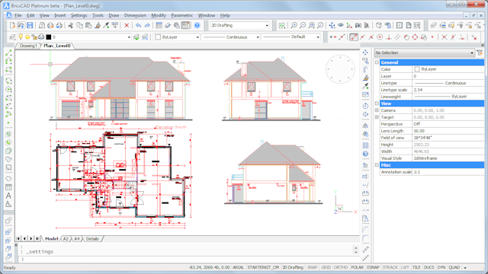The height and width of the screenshot is (274, 488).
Task: Click the Zoom In magnifier icon
Action: coord(294,25)
